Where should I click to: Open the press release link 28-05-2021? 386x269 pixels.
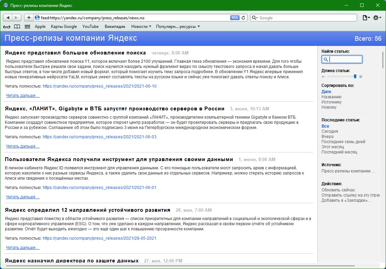pyautogui.click(x=100, y=238)
